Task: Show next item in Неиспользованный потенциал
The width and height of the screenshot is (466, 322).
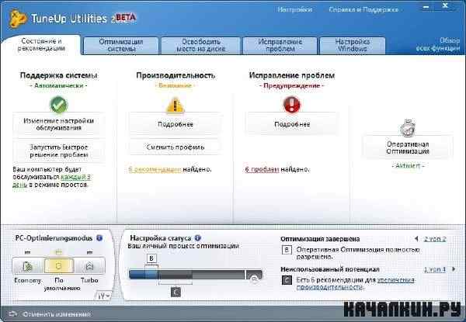Action: [x=454, y=269]
